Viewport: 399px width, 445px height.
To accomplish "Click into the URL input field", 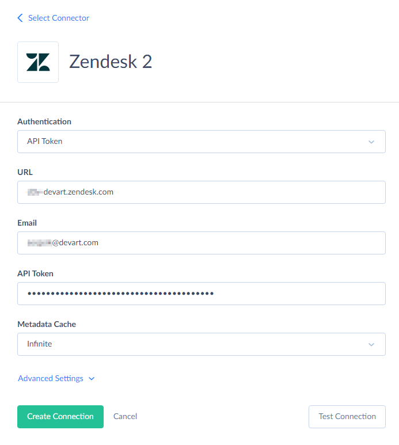I will 201,192.
